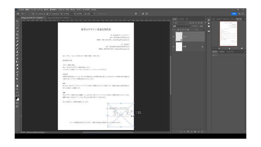Select the Horizontal Type tool
The width and height of the screenshot is (261, 147).
[x=17, y=75]
